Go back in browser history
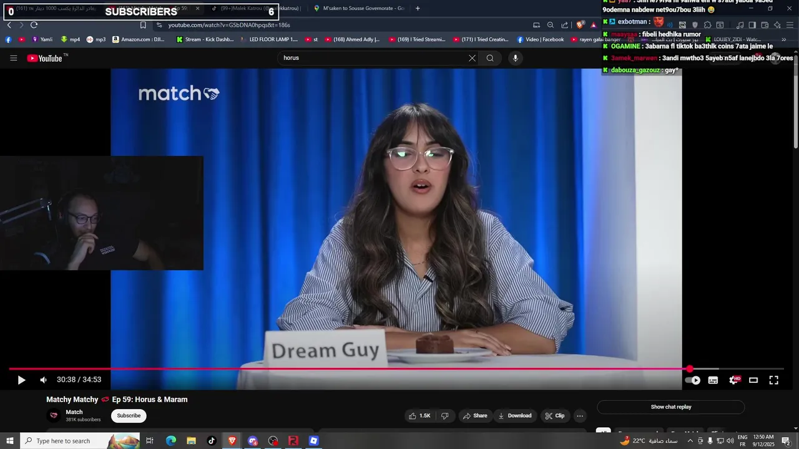Image resolution: width=799 pixels, height=449 pixels. (x=9, y=25)
